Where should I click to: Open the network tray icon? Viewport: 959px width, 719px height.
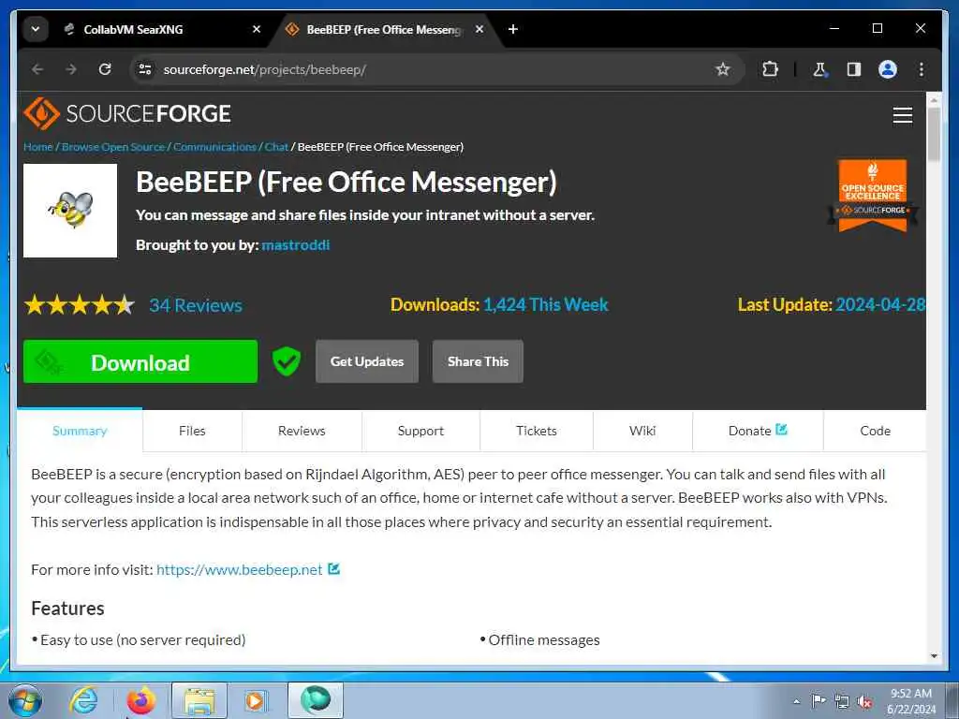point(842,701)
